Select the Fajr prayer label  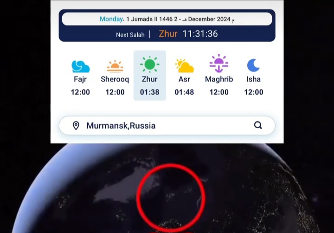pos(80,79)
